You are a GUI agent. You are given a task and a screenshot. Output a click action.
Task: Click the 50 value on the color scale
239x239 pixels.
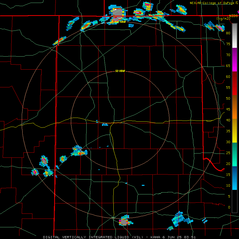pos(228,98)
